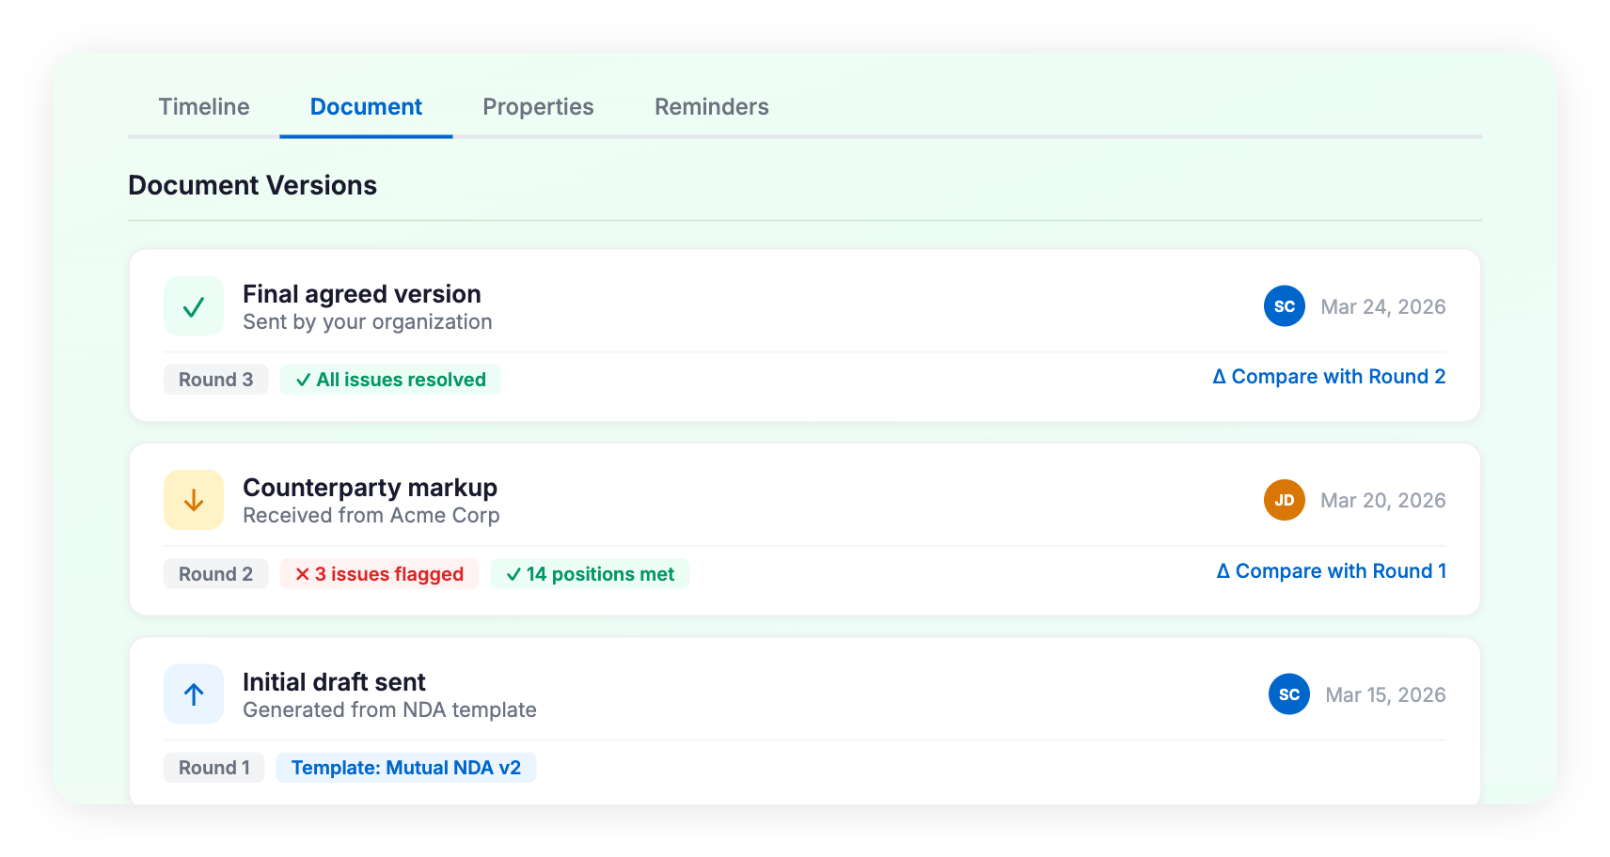Click the SC avatar dated Mar 24, 2026
Screen dimensions: 1610x857
click(1284, 306)
